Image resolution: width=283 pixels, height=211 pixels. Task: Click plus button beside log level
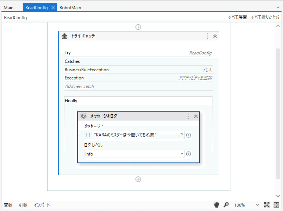click(189, 154)
